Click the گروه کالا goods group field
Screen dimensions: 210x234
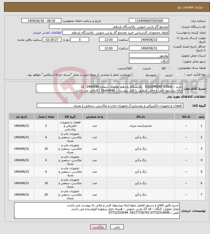[110, 105]
